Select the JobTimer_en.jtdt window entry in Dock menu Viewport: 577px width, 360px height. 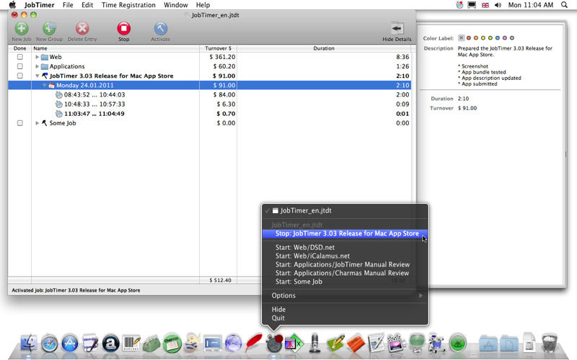click(345, 210)
